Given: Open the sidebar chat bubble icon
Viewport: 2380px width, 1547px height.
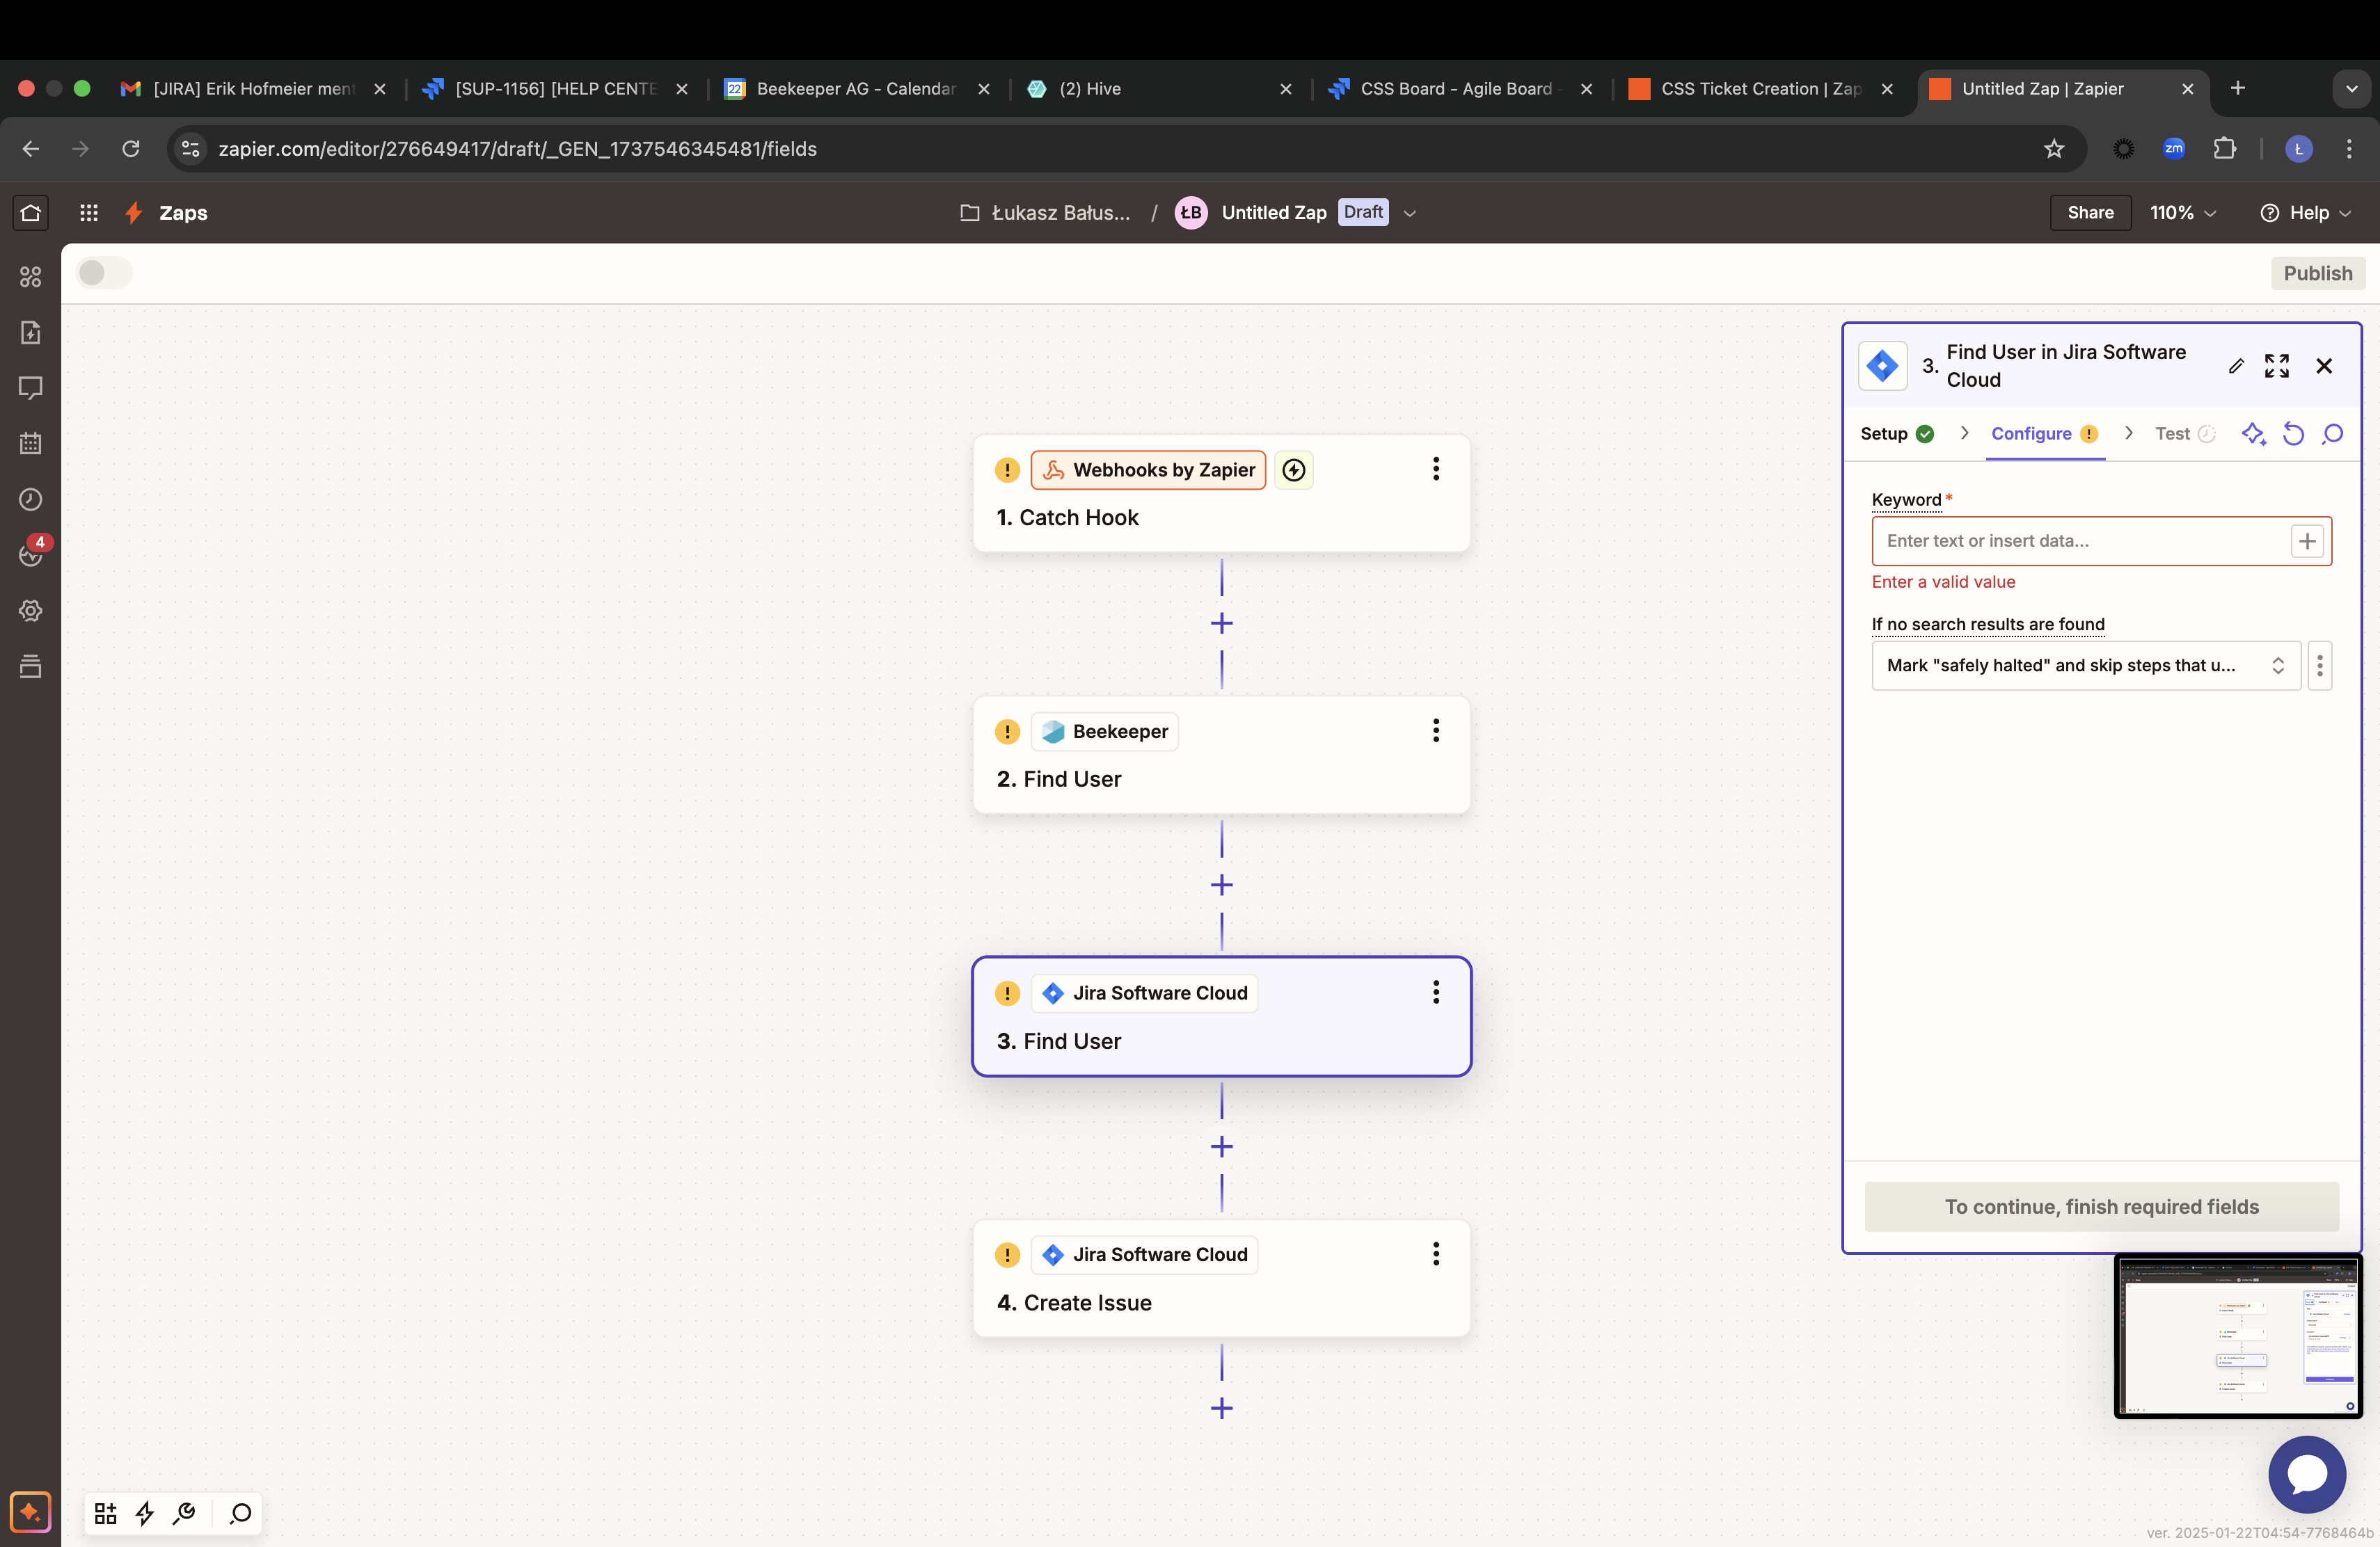Looking at the screenshot, I should pos(30,387).
